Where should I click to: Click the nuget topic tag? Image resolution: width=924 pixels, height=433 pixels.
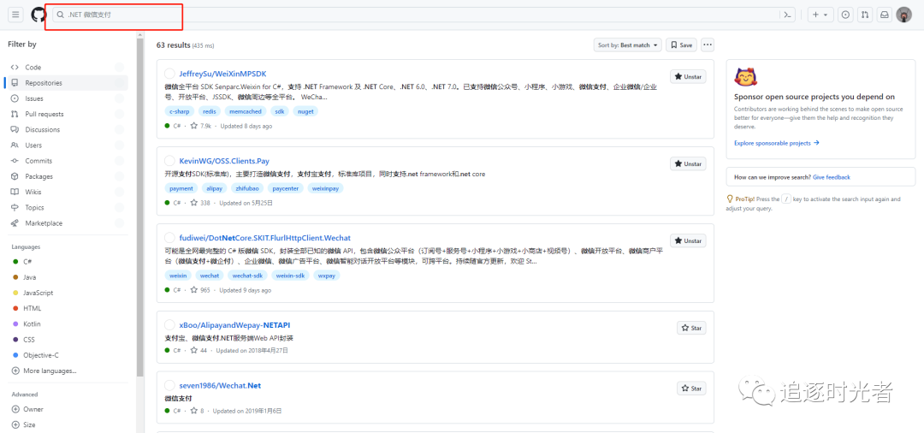click(305, 110)
